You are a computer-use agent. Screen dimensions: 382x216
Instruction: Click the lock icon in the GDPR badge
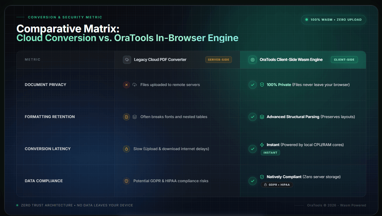[x=265, y=185]
